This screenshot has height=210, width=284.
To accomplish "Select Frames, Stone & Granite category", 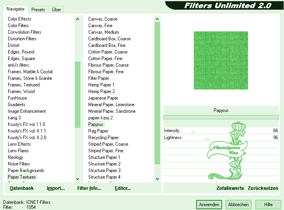I will [30, 78].
